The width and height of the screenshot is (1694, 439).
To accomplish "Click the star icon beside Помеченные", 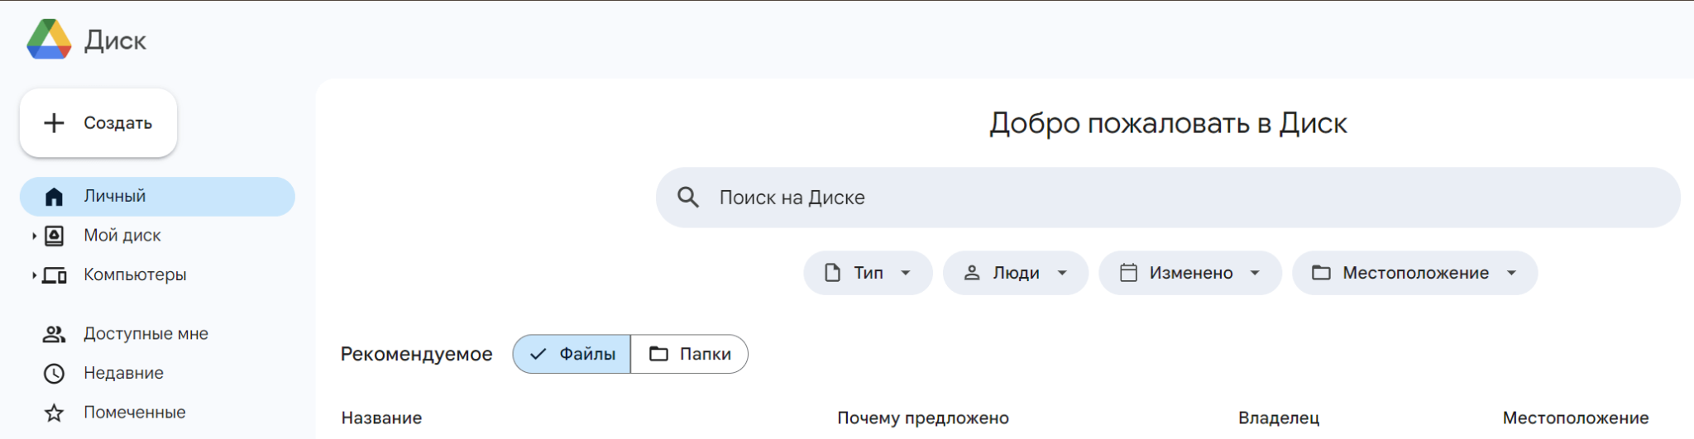I will [54, 413].
